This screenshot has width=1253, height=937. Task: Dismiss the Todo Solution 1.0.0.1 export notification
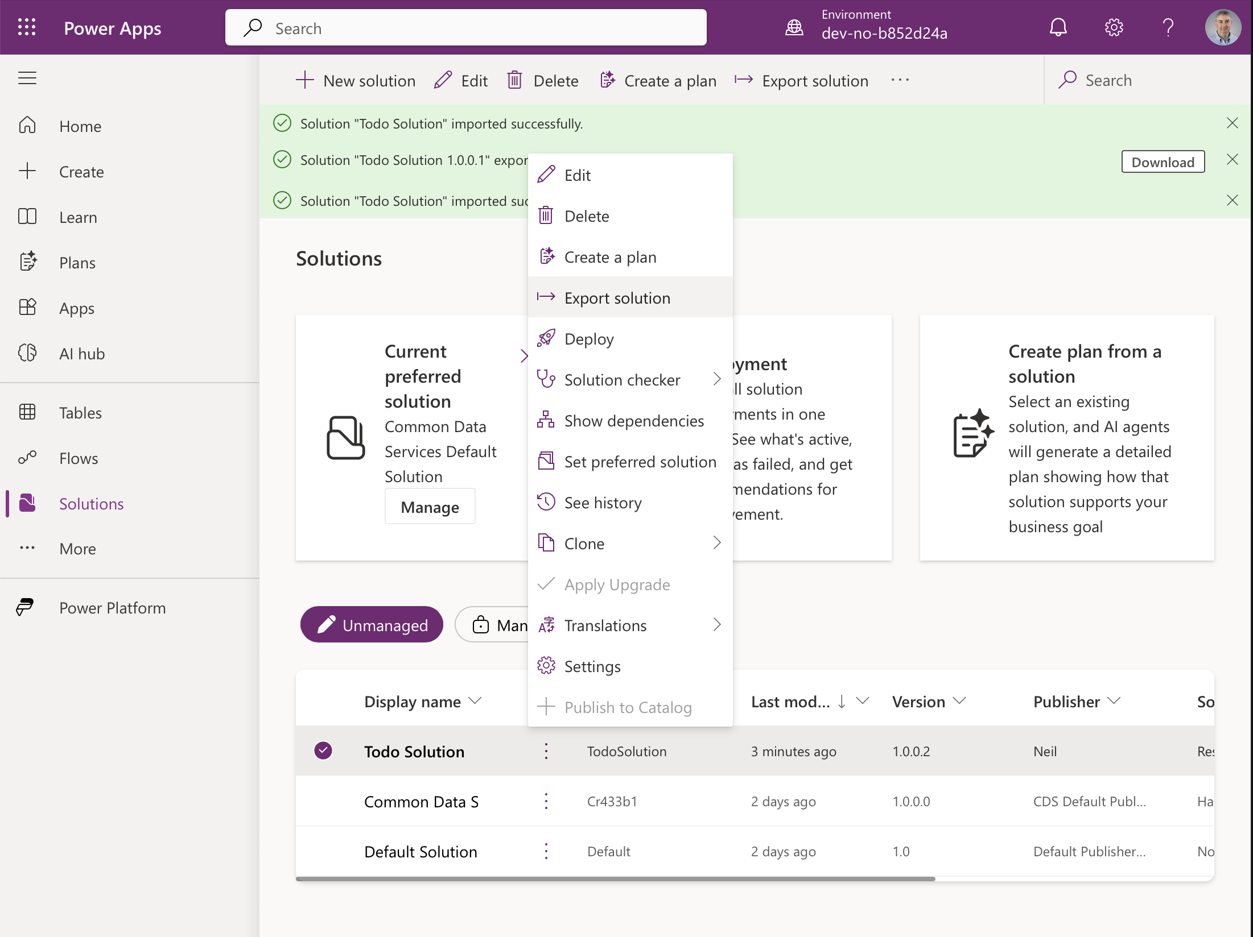point(1232,160)
